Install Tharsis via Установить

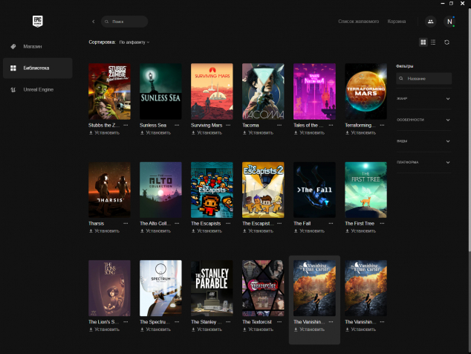click(104, 231)
